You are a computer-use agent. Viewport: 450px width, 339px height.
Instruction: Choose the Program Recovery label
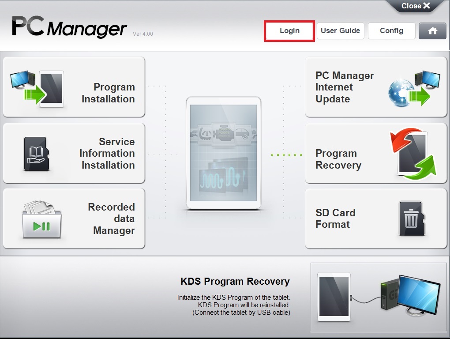(338, 159)
